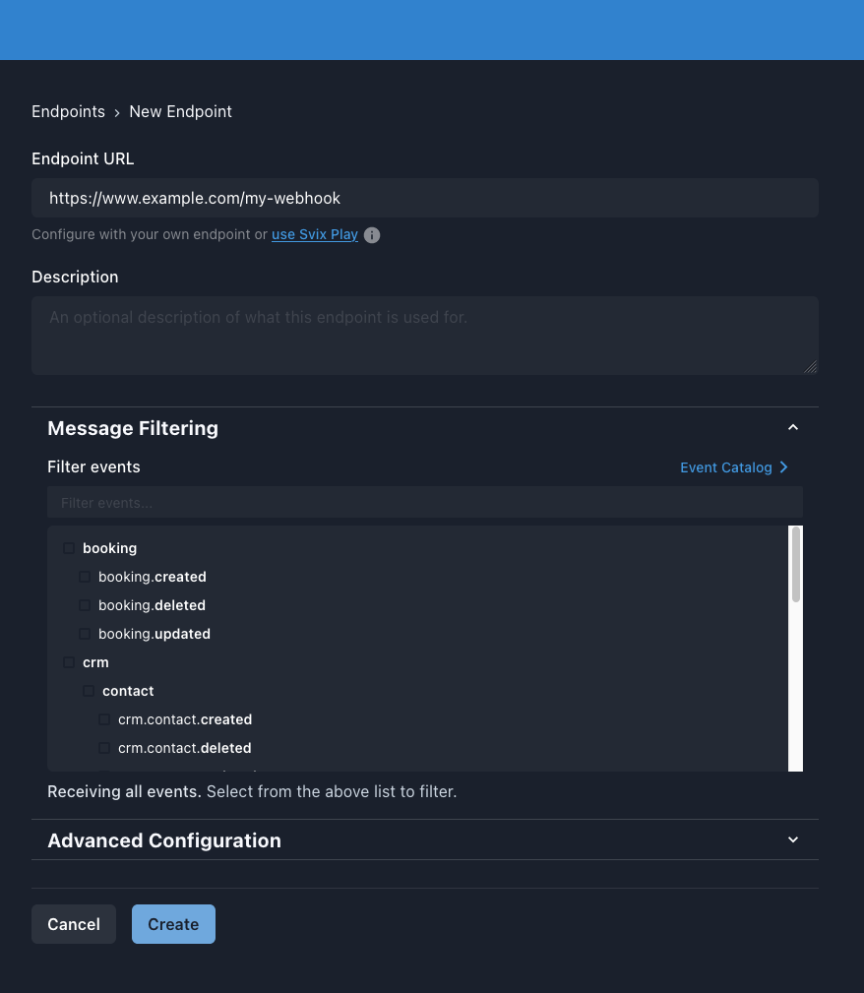Viewport: 864px width, 993px height.
Task: Toggle the contact subgroup checkbox
Action: (x=89, y=691)
